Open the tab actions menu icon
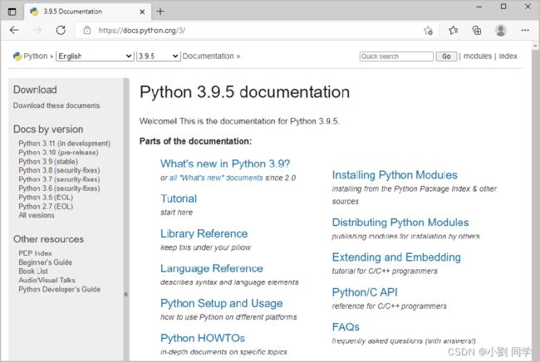This screenshot has height=362, width=540. pyautogui.click(x=12, y=12)
